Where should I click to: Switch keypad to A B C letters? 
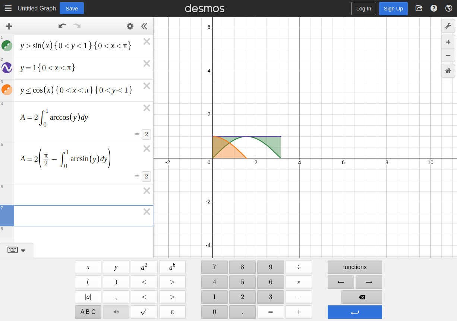(88, 312)
